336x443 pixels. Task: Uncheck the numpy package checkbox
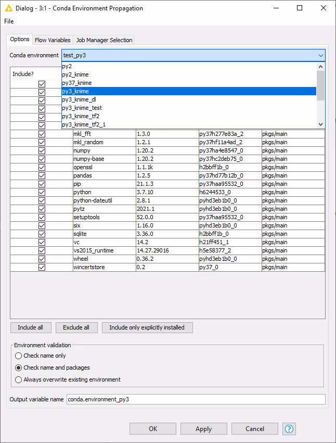pyautogui.click(x=42, y=150)
